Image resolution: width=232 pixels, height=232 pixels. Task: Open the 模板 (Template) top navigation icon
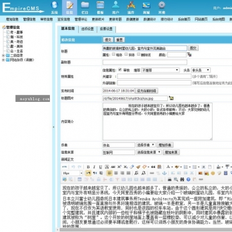(x=100, y=8)
